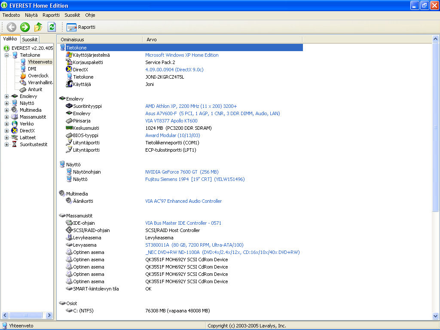The width and height of the screenshot is (440, 330).
Task: Click the Ominaisuus column header
Action: pyautogui.click(x=100, y=40)
